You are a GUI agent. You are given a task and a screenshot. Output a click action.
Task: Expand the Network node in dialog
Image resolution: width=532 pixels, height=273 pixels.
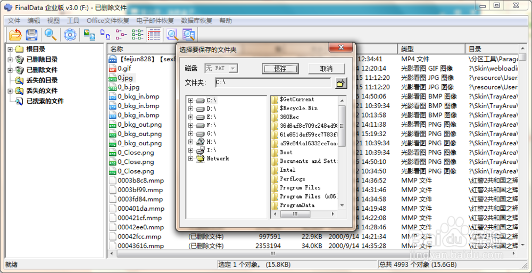pyautogui.click(x=191, y=159)
